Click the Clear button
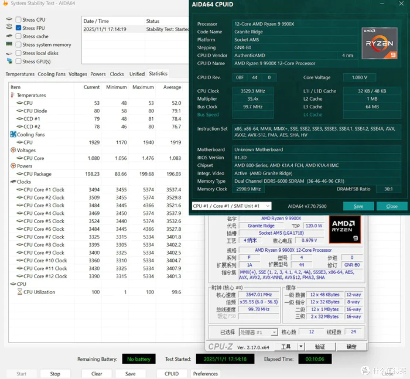The width and height of the screenshot is (410, 379). coord(97,374)
